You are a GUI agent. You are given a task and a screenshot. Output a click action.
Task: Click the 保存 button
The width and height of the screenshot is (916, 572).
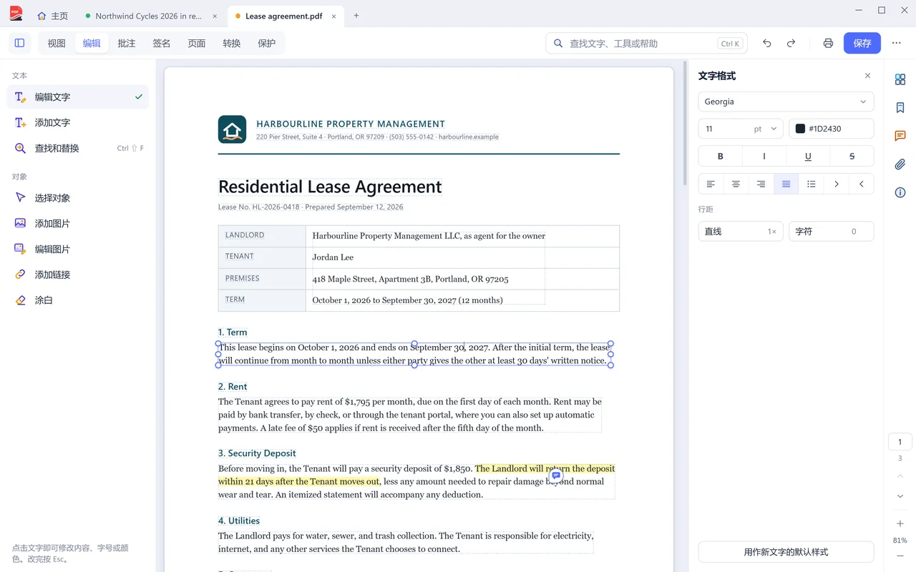pyautogui.click(x=862, y=43)
